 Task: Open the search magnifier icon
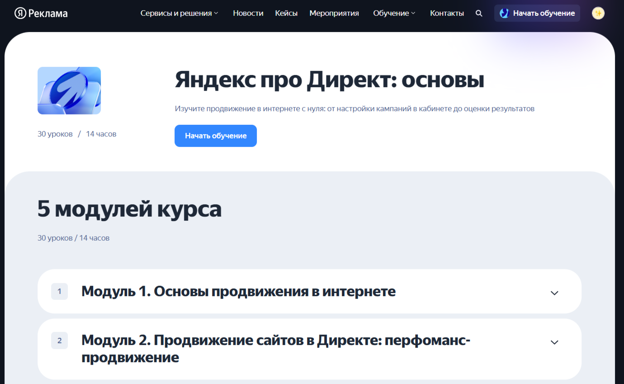coord(479,14)
